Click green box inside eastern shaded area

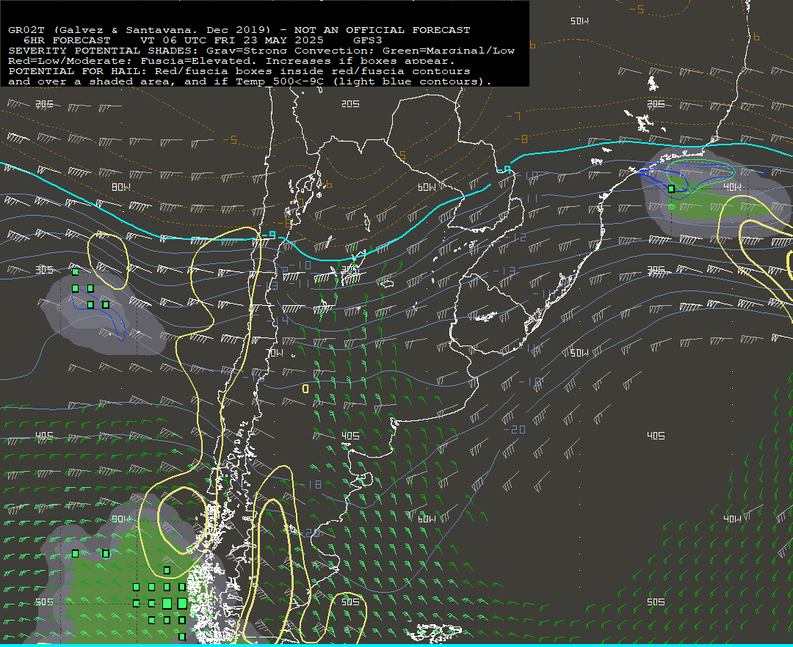click(x=671, y=189)
